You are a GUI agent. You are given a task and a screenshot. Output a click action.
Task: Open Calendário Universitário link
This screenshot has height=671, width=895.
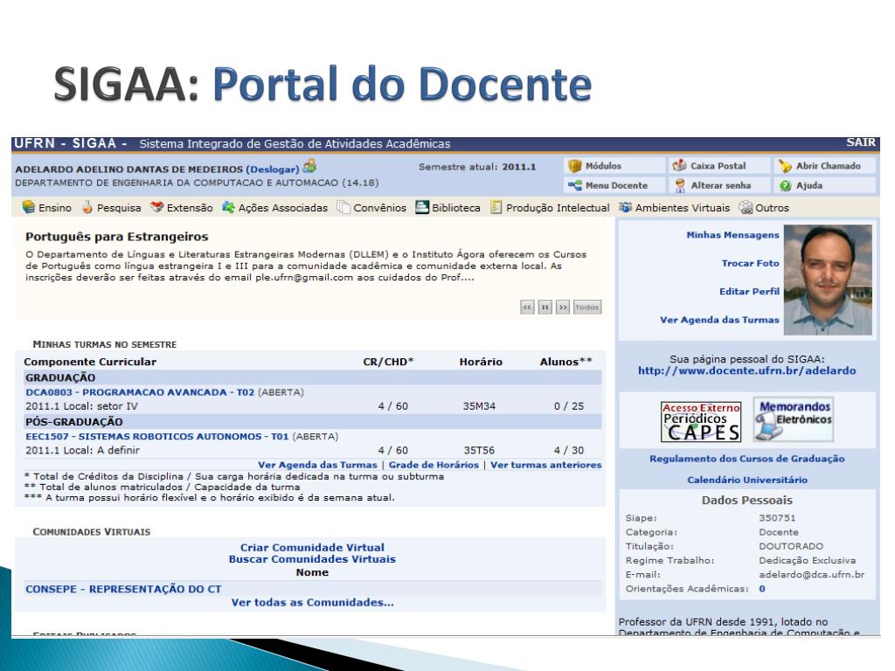(747, 480)
